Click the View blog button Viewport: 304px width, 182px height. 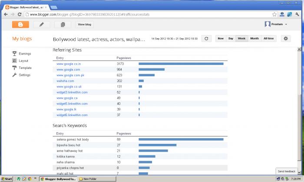click(x=85, y=25)
